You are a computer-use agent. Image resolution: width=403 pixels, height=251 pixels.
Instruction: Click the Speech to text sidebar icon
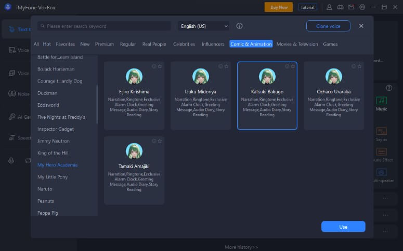click(12, 138)
